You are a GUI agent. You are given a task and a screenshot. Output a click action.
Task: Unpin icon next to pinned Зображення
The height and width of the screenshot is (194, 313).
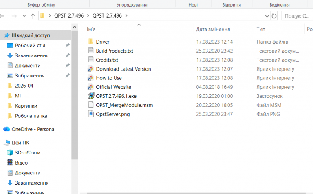(68, 75)
